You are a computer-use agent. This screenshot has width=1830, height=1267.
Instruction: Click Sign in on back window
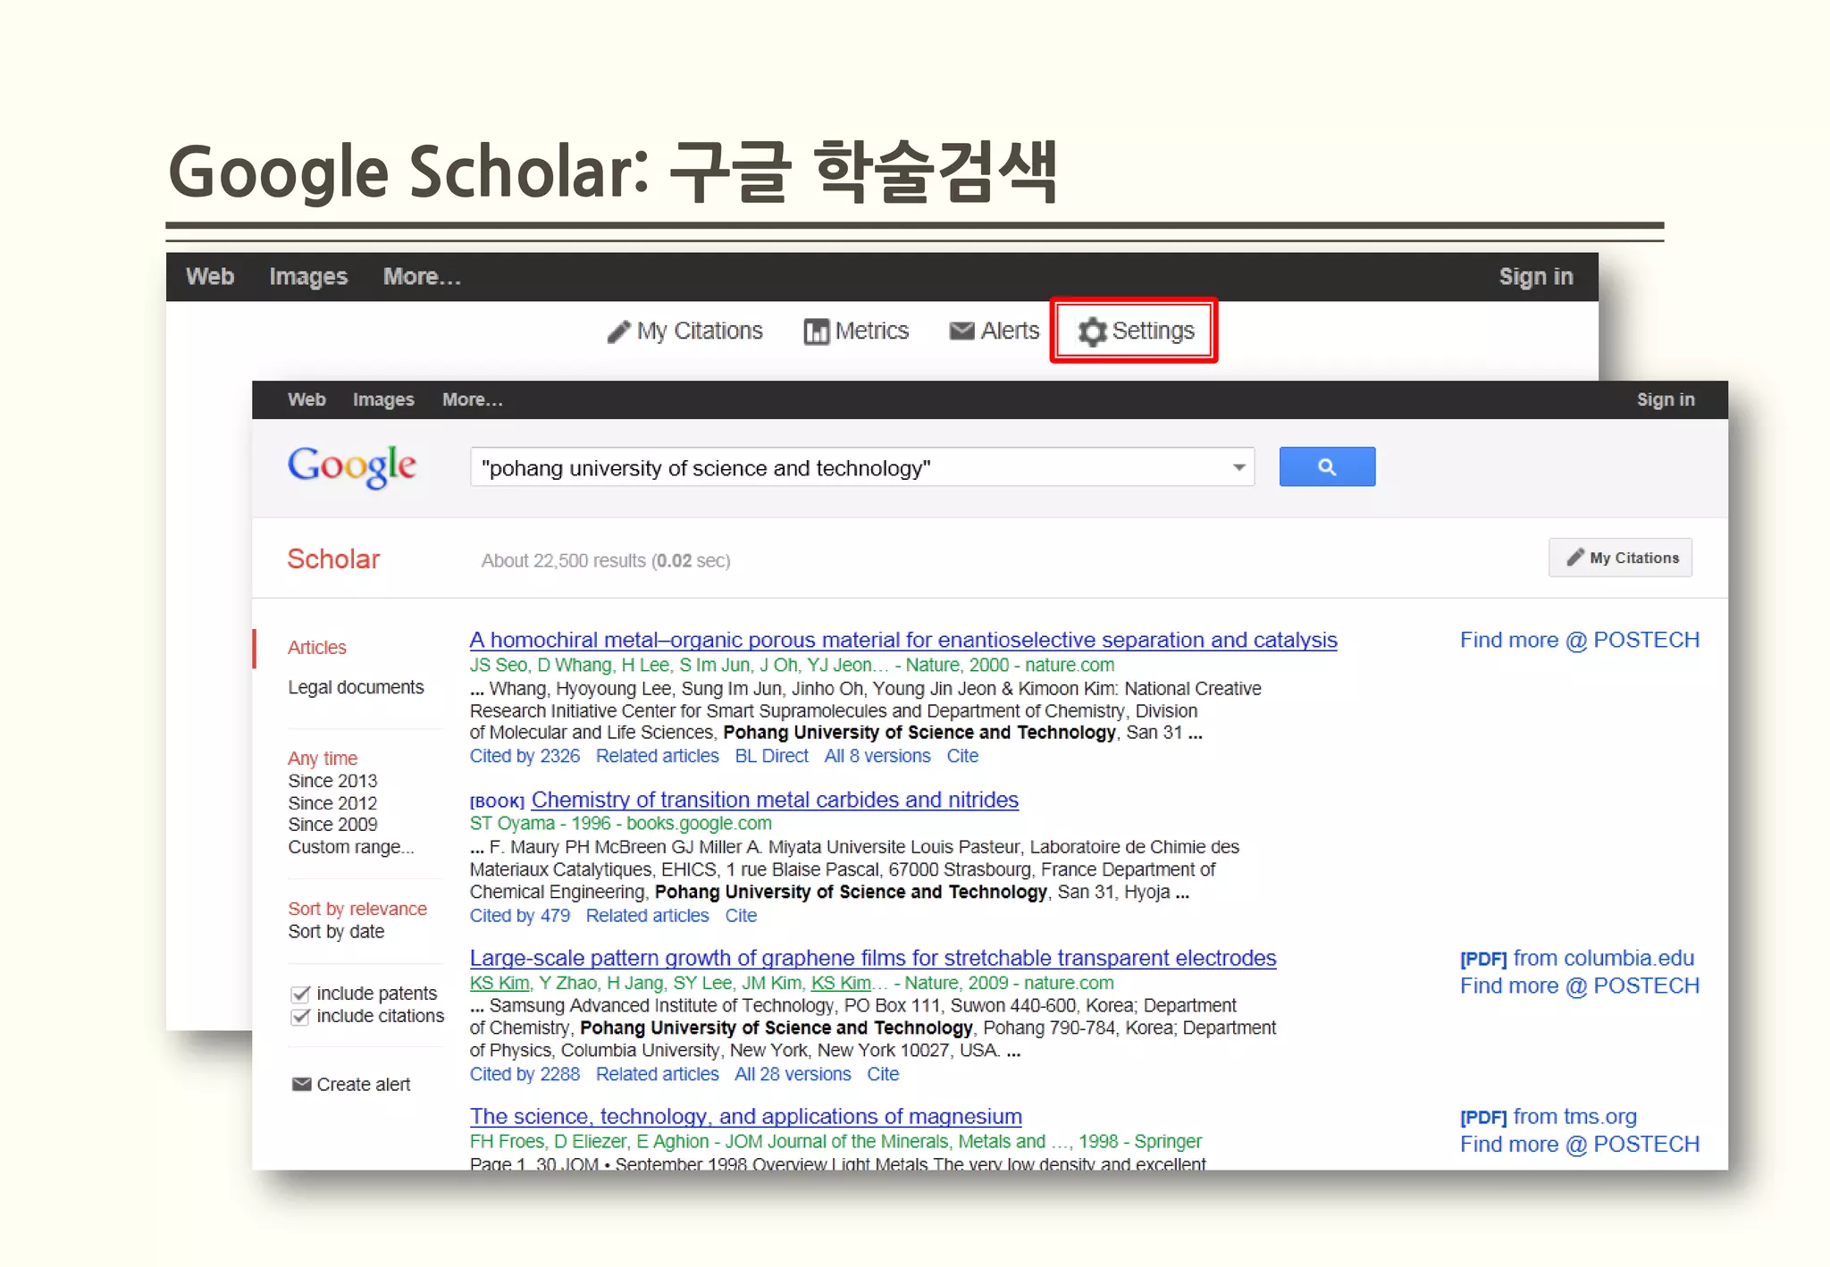coord(1535,277)
